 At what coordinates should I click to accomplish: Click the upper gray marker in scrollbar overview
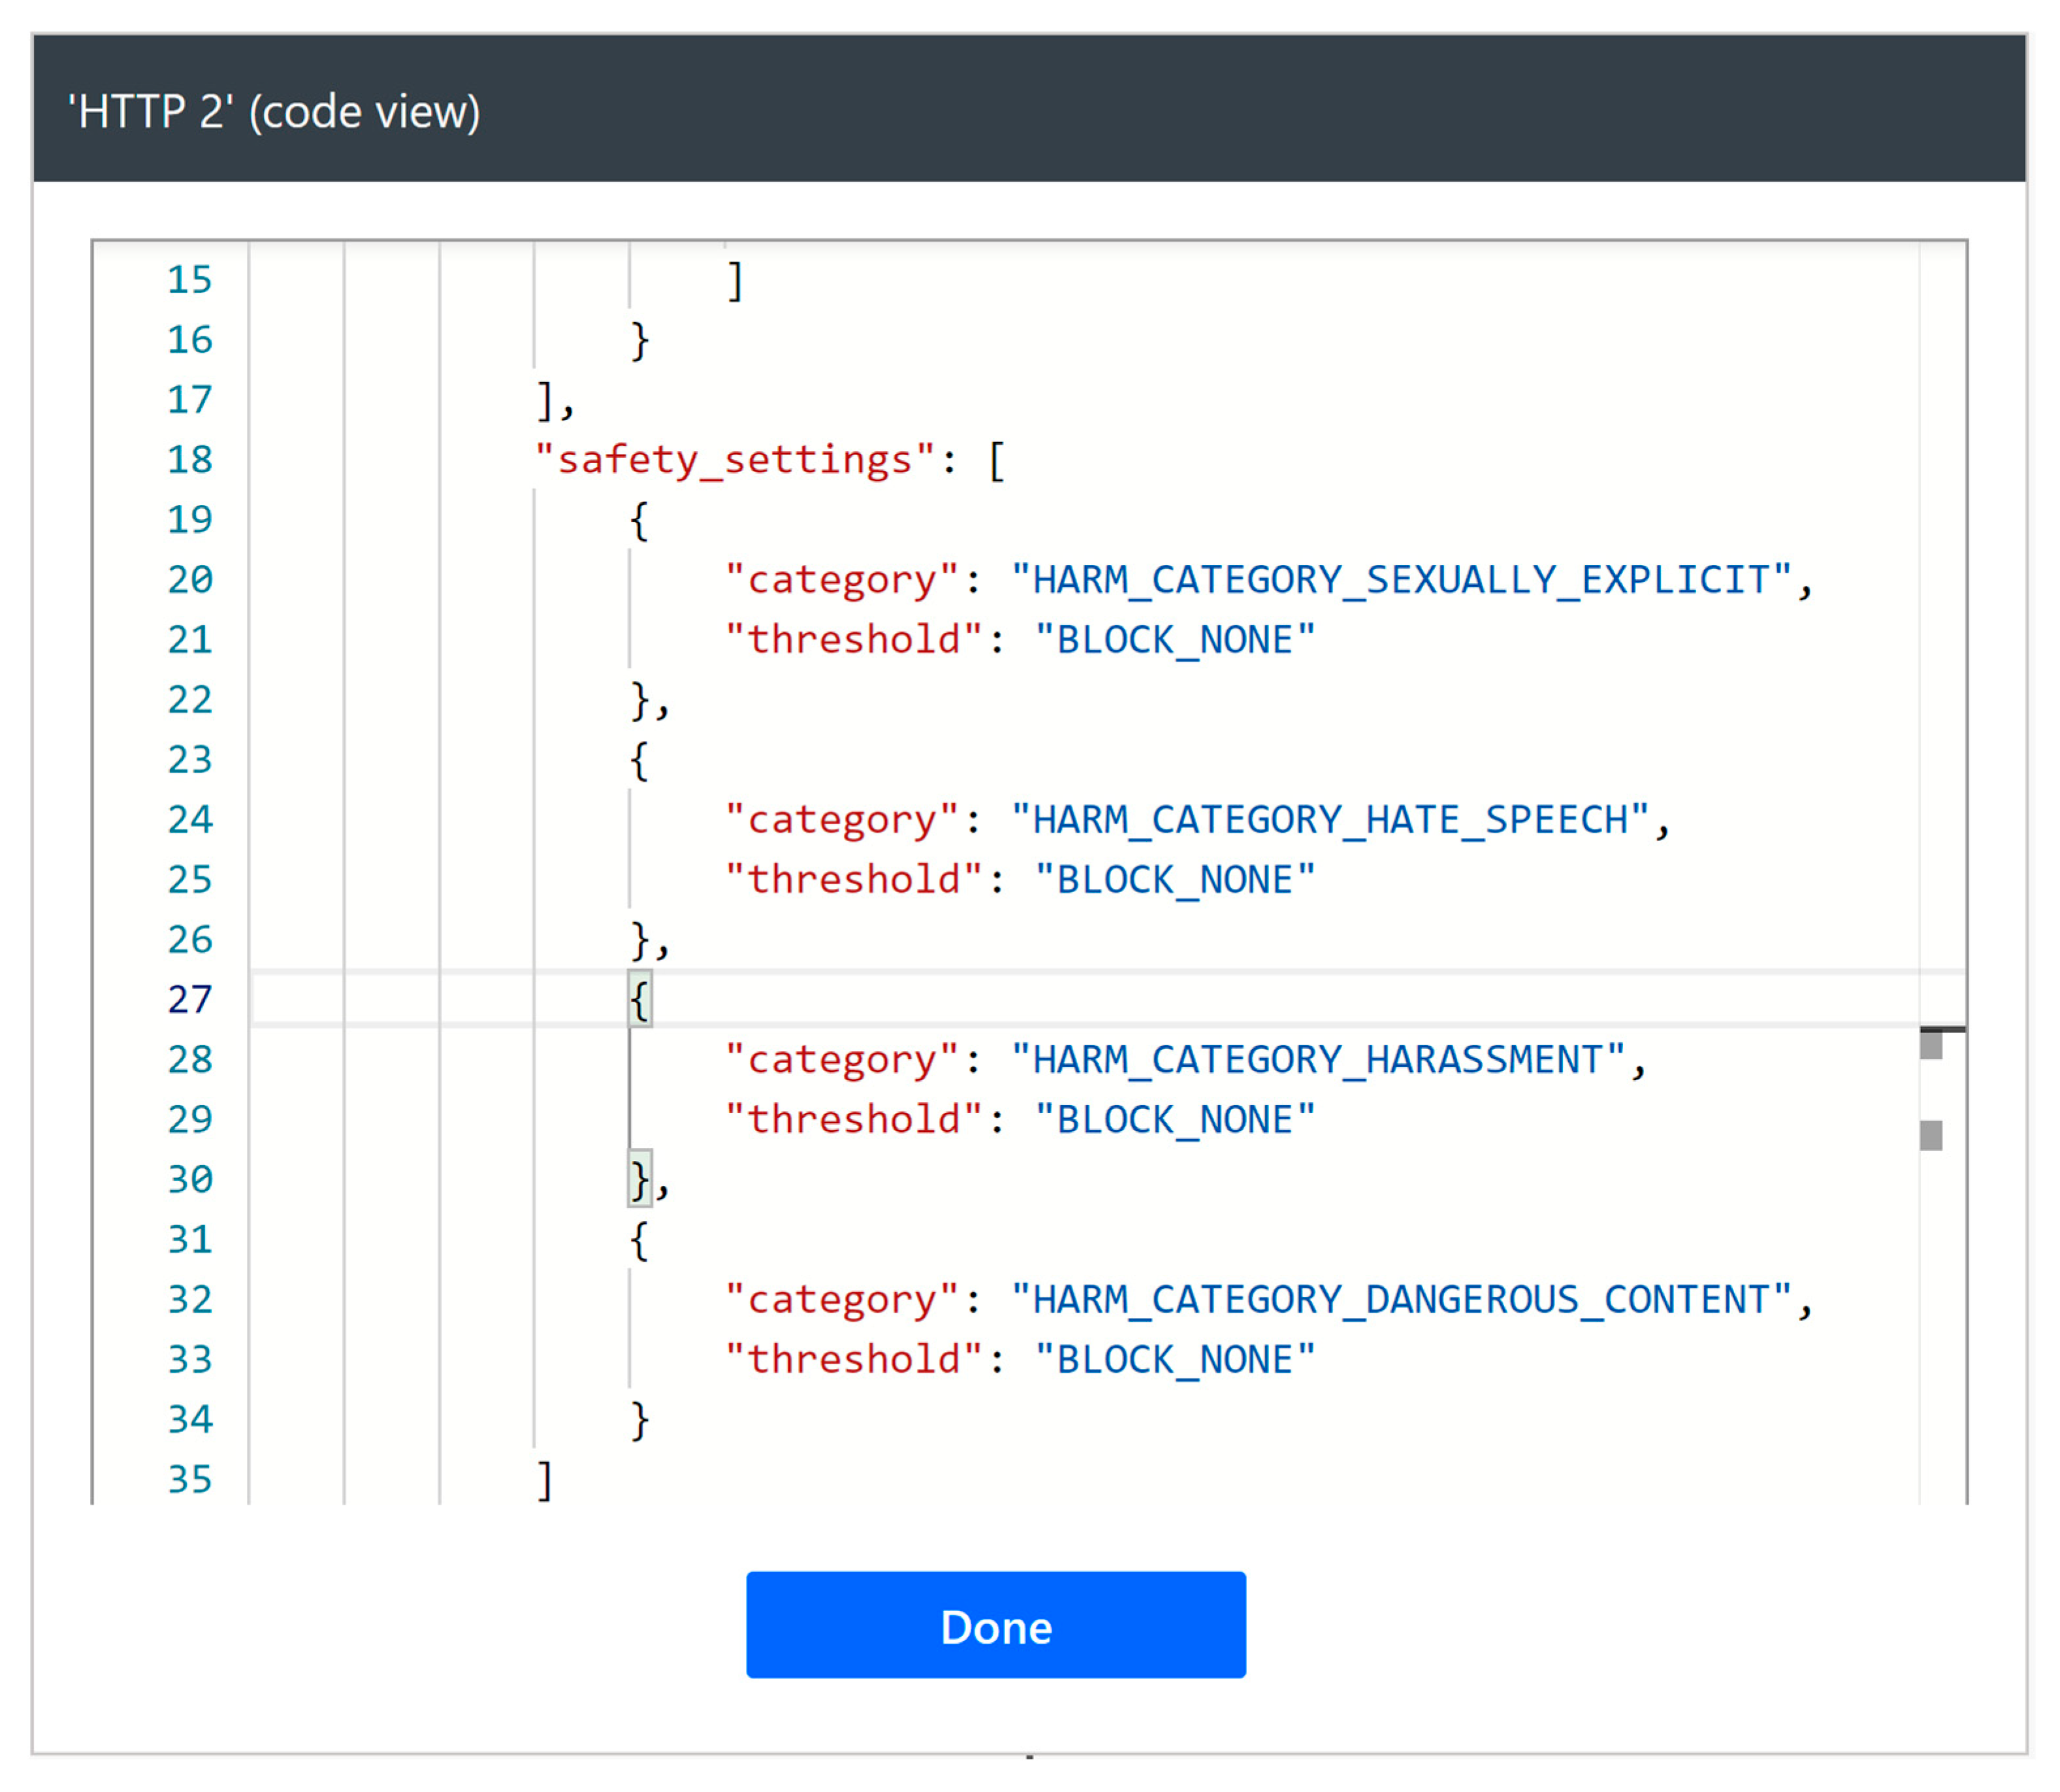pyautogui.click(x=1930, y=1046)
